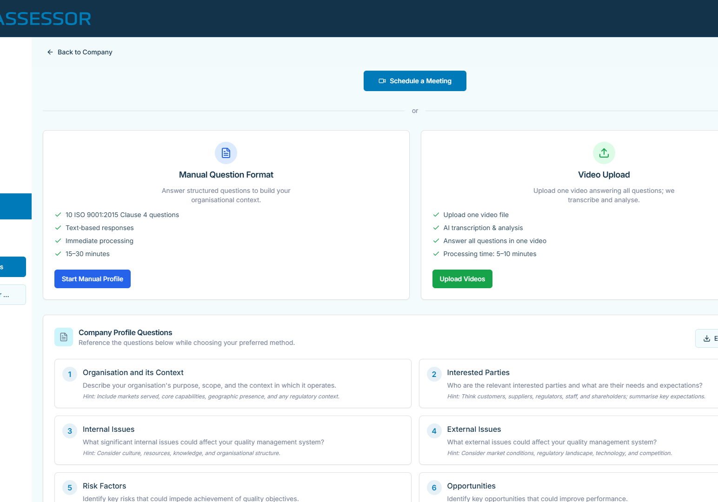The width and height of the screenshot is (718, 502).
Task: Click the Video Upload arrow icon
Action: [x=604, y=153]
